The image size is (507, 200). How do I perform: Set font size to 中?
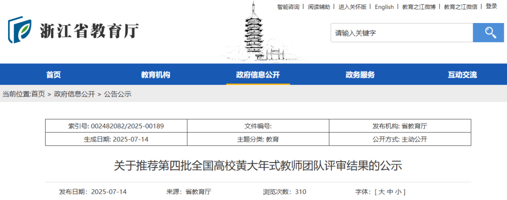tap(390, 192)
